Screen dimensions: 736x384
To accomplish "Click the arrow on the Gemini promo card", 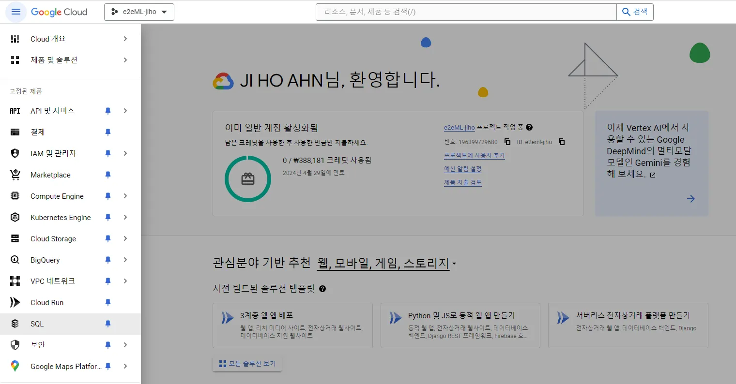I will pyautogui.click(x=691, y=199).
